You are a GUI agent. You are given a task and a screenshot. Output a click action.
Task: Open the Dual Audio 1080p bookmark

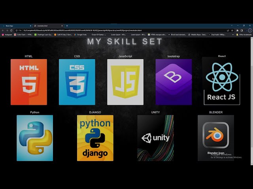217,35
